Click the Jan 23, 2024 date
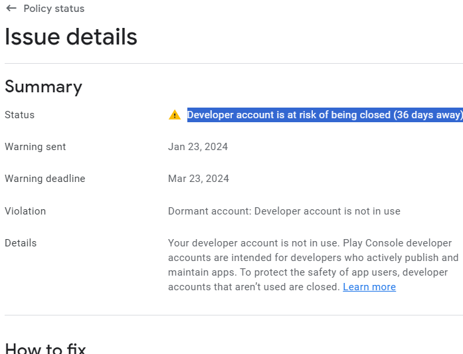Image resolution: width=463 pixels, height=354 pixels. coord(198,146)
